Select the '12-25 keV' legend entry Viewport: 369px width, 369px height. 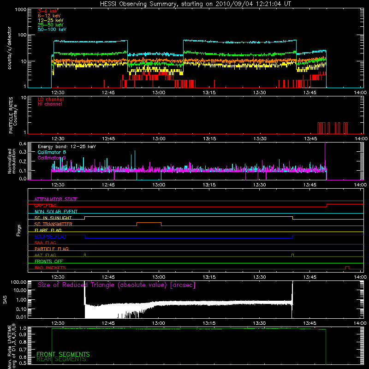click(x=51, y=20)
